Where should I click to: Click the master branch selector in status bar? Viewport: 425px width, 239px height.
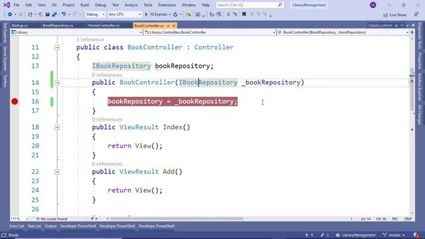394,235
